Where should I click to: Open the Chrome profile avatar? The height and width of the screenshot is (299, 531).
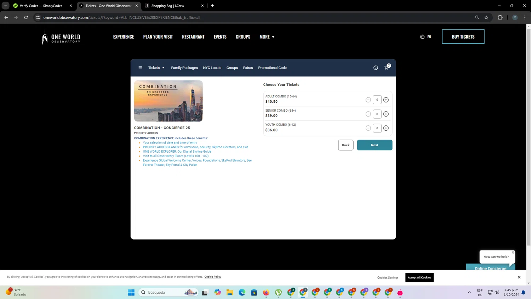(515, 17)
